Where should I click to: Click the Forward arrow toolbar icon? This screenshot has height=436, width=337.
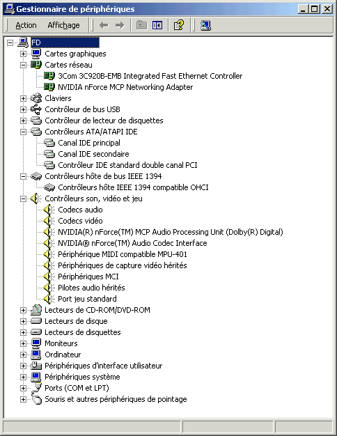[x=120, y=25]
